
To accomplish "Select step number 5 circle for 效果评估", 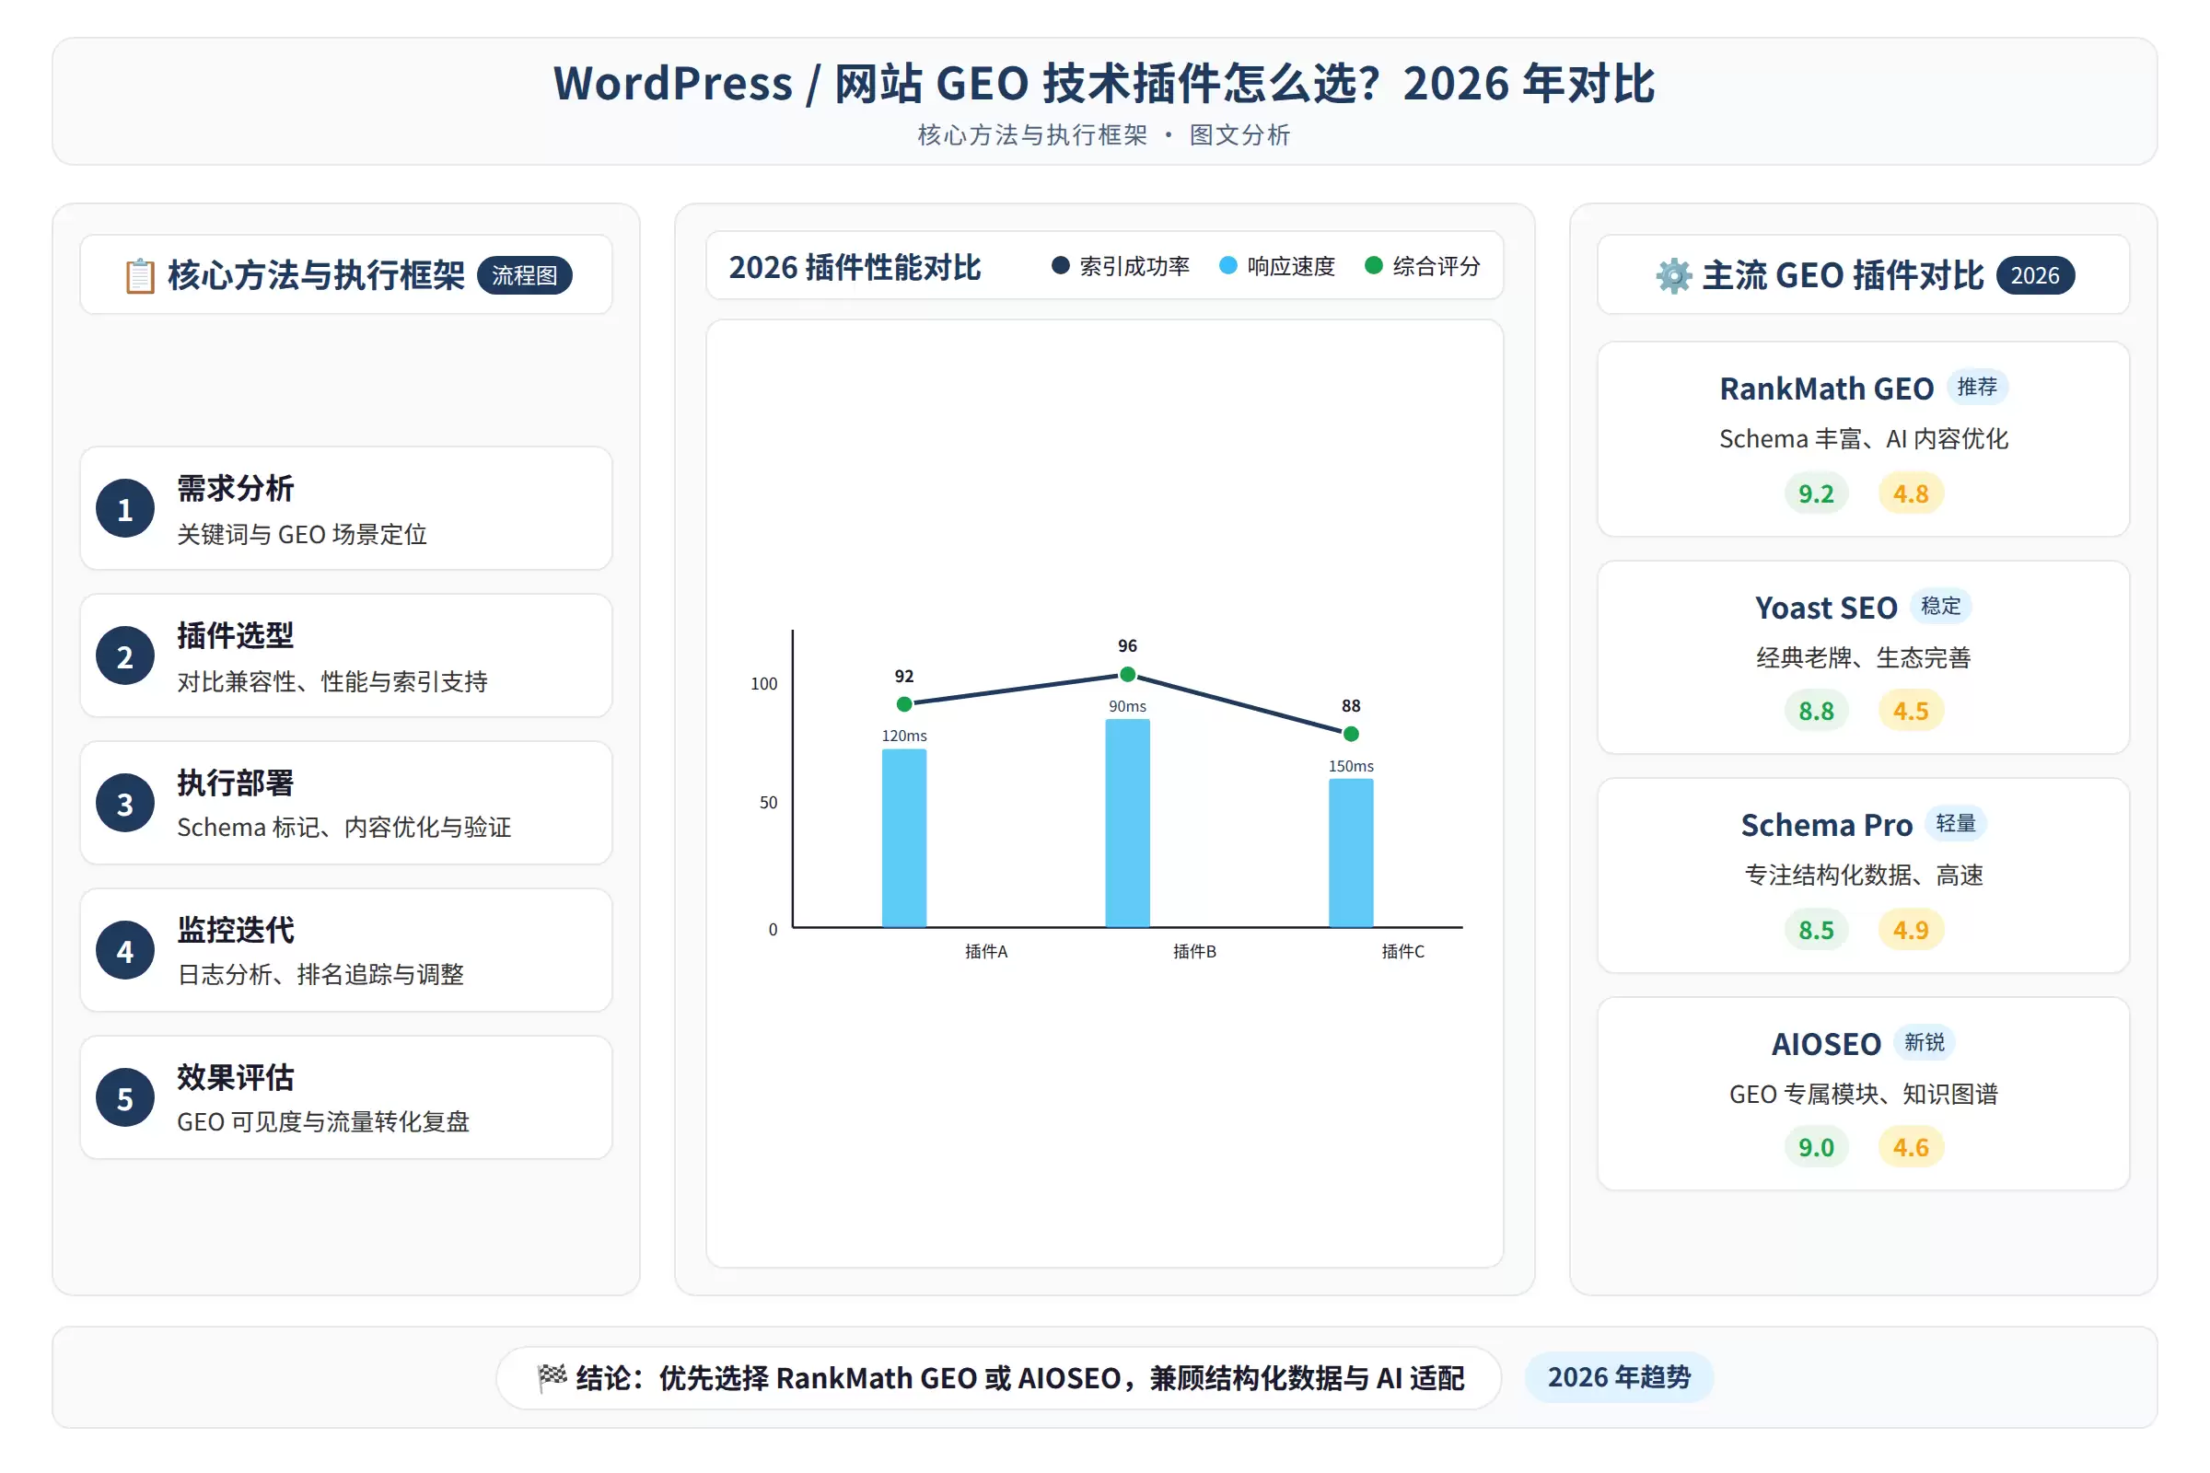I will point(125,1098).
